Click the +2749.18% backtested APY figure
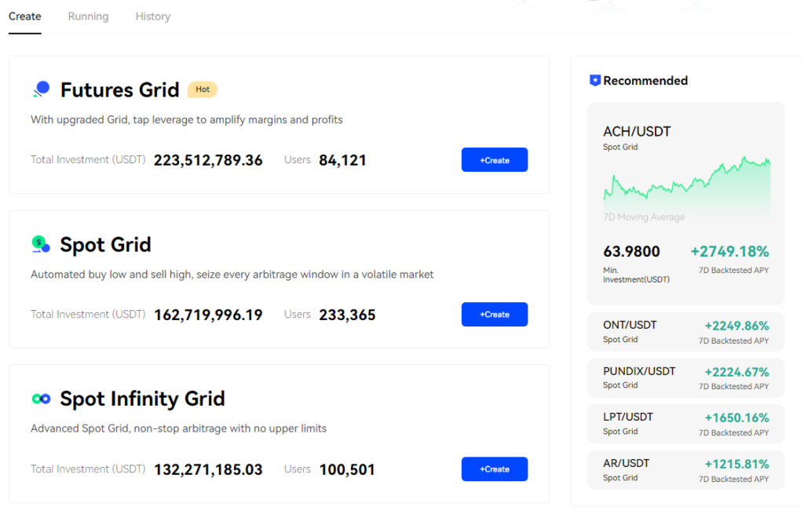Viewport: 804px width, 514px height. (x=729, y=251)
